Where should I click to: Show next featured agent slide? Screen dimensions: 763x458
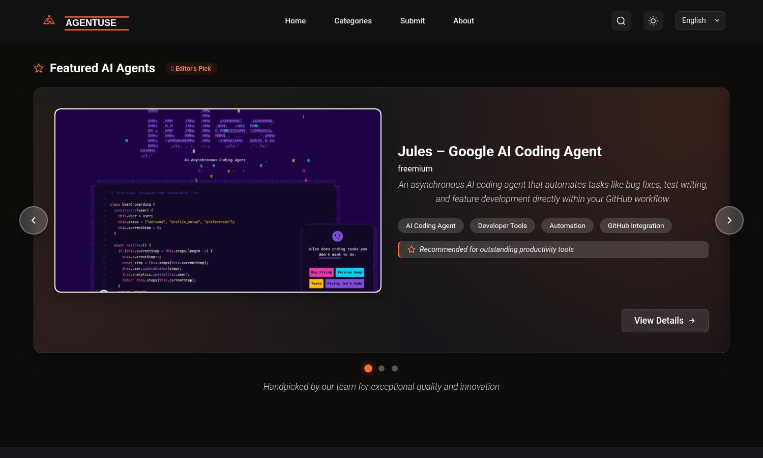point(729,220)
